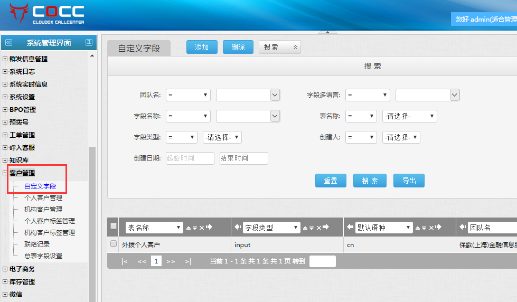Sort 表名称 column ascending with up arrow
Image resolution: width=517 pixels, height=302 pixels.
pyautogui.click(x=189, y=228)
